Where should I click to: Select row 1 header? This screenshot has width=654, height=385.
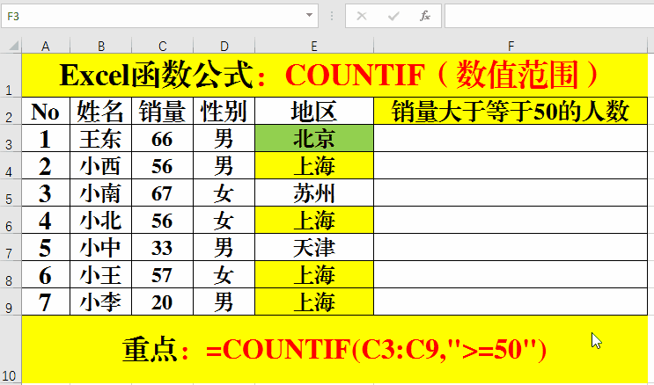coord(11,75)
